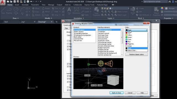Select Command line in Context list

tap(85, 39)
